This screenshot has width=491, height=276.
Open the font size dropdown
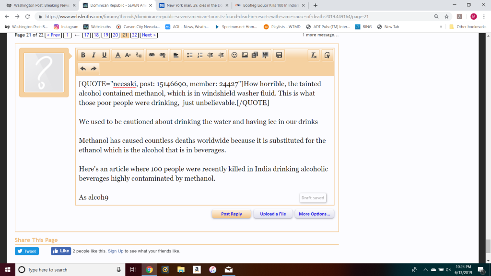[x=128, y=55]
